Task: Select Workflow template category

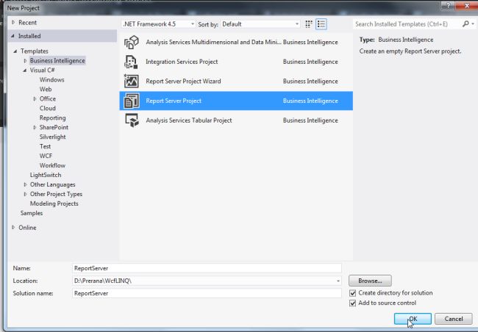Action: [x=52, y=165]
